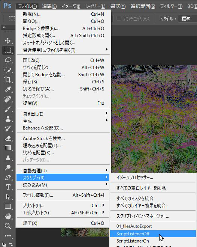Click the marquee tool preset icon in options bar
197x247 pixels.
click(x=12, y=19)
